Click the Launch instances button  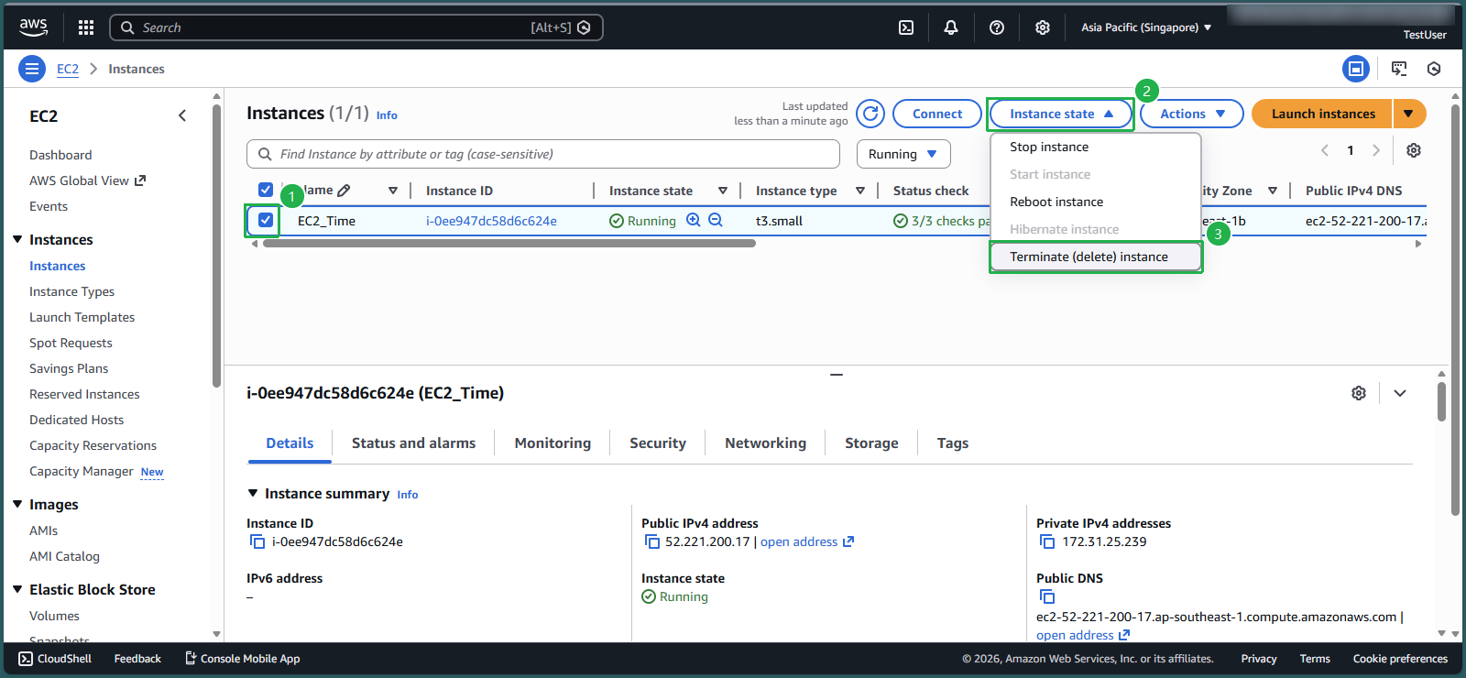click(x=1322, y=114)
